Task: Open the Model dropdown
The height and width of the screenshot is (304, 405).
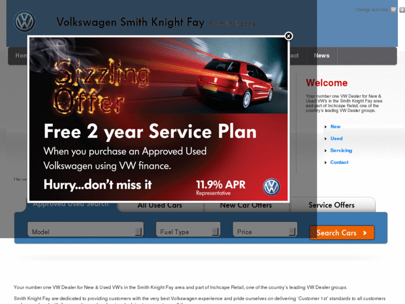Action: click(85, 229)
